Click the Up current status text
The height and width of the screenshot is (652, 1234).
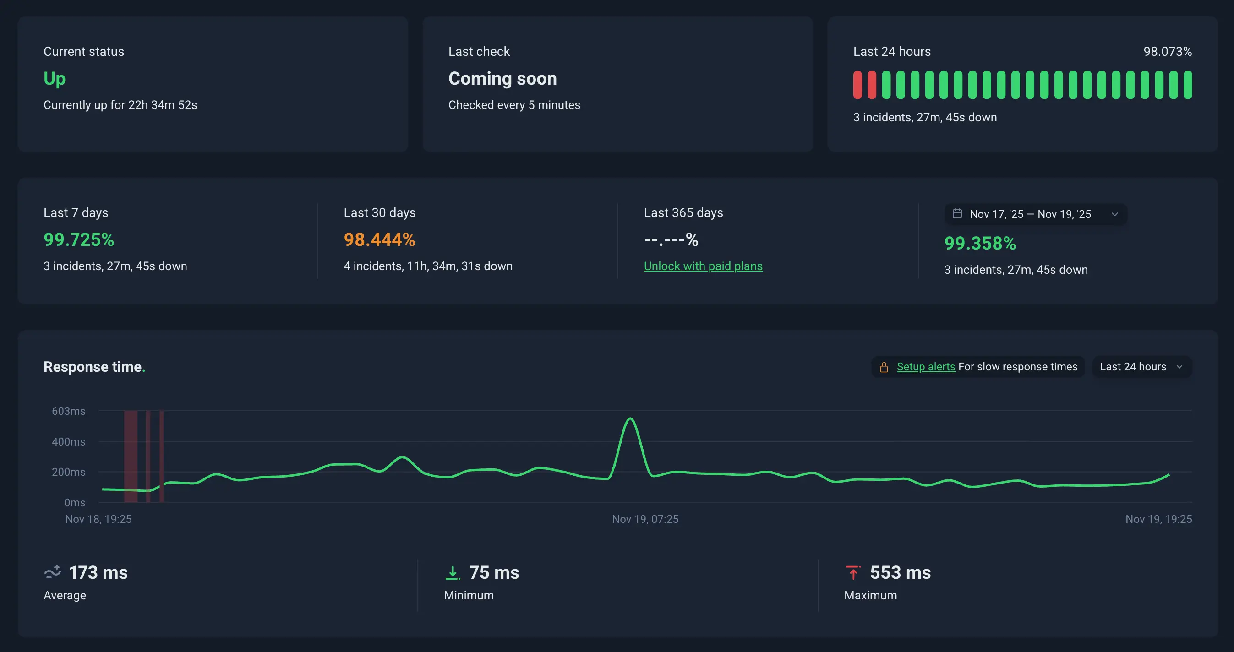pyautogui.click(x=54, y=79)
